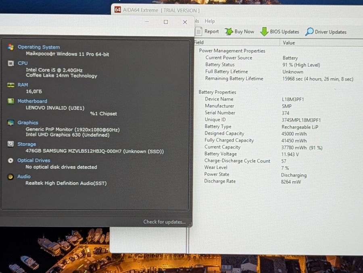The image size is (363, 273).
Task: Click the Intel UHD Graphics 630 text
Action: point(67,135)
